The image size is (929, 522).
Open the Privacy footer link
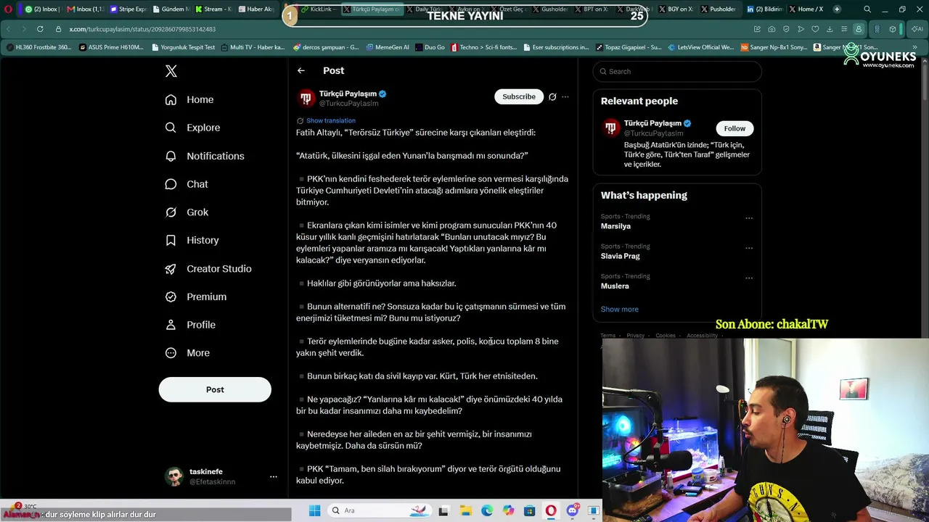point(636,336)
